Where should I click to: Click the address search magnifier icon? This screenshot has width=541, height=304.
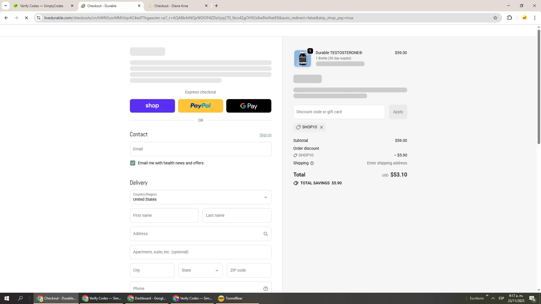tap(265, 234)
